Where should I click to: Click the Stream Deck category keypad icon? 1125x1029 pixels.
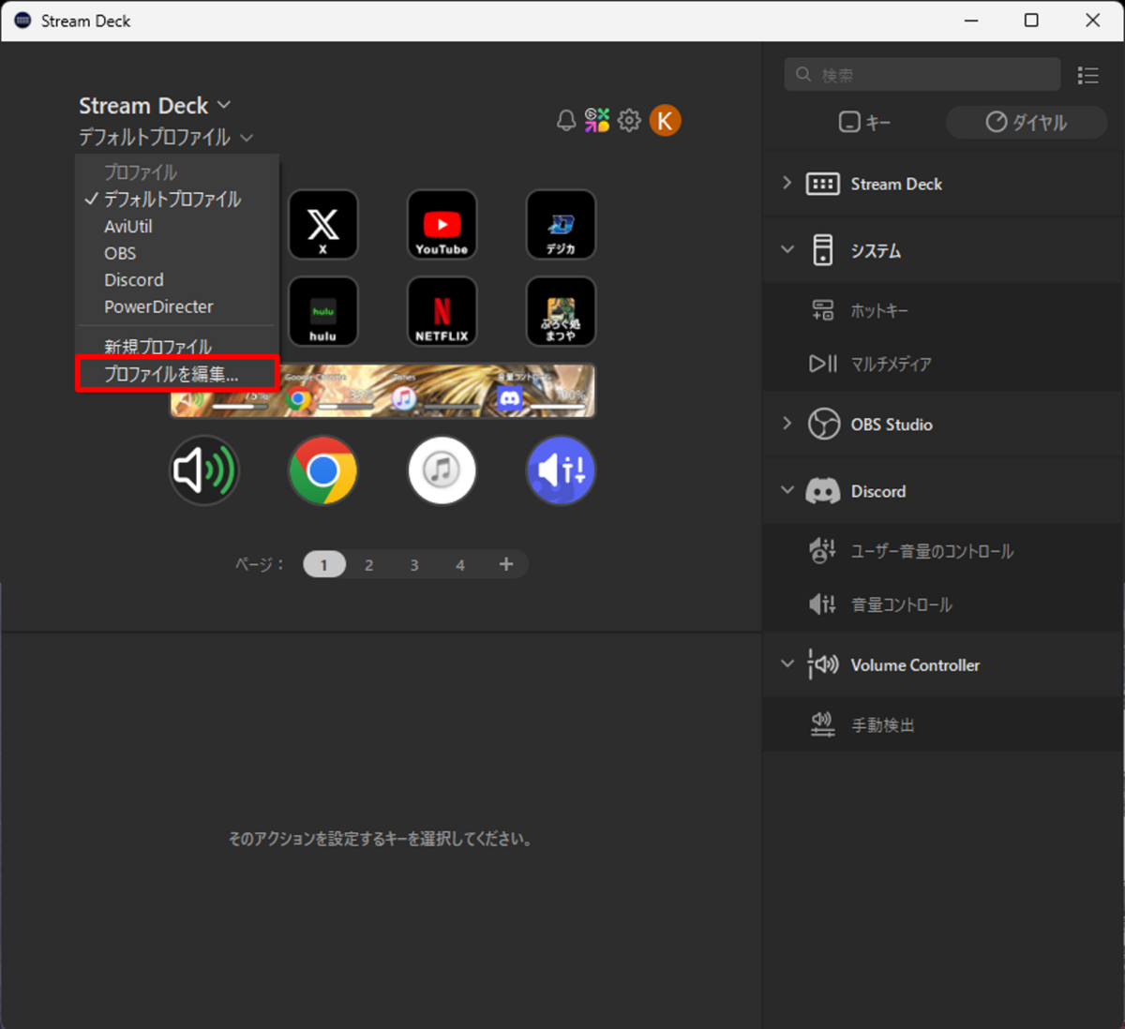coord(822,184)
